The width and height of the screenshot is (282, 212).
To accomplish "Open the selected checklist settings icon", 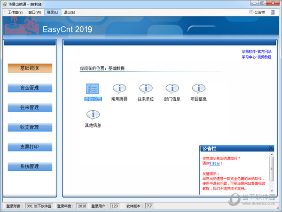I will (x=93, y=89).
